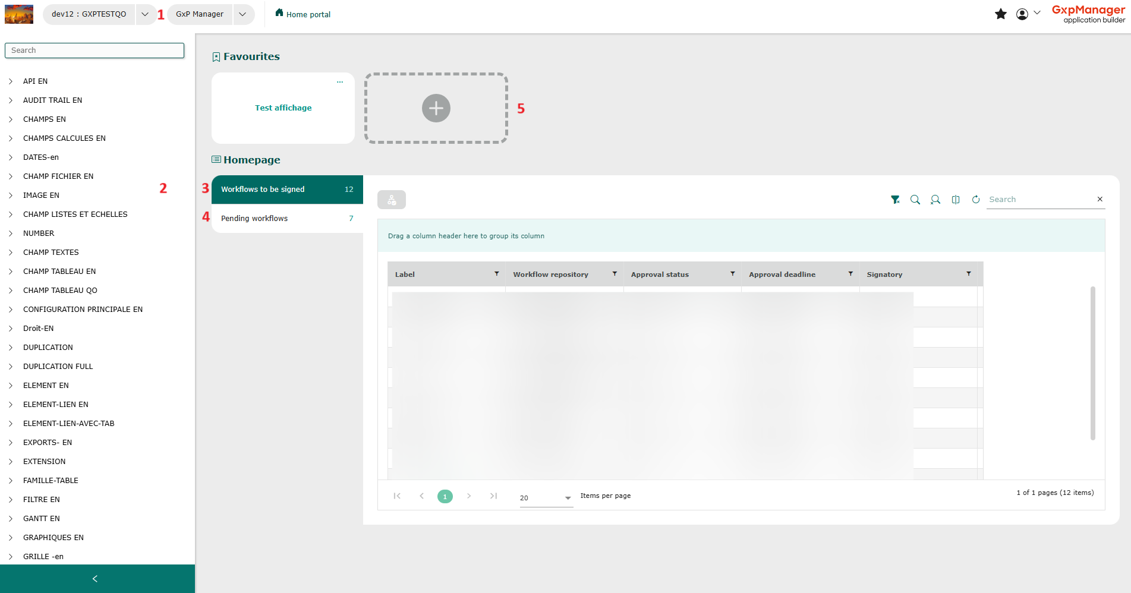Viewport: 1131px width, 593px height.
Task: Click the Label column filter icon
Action: pyautogui.click(x=497, y=274)
